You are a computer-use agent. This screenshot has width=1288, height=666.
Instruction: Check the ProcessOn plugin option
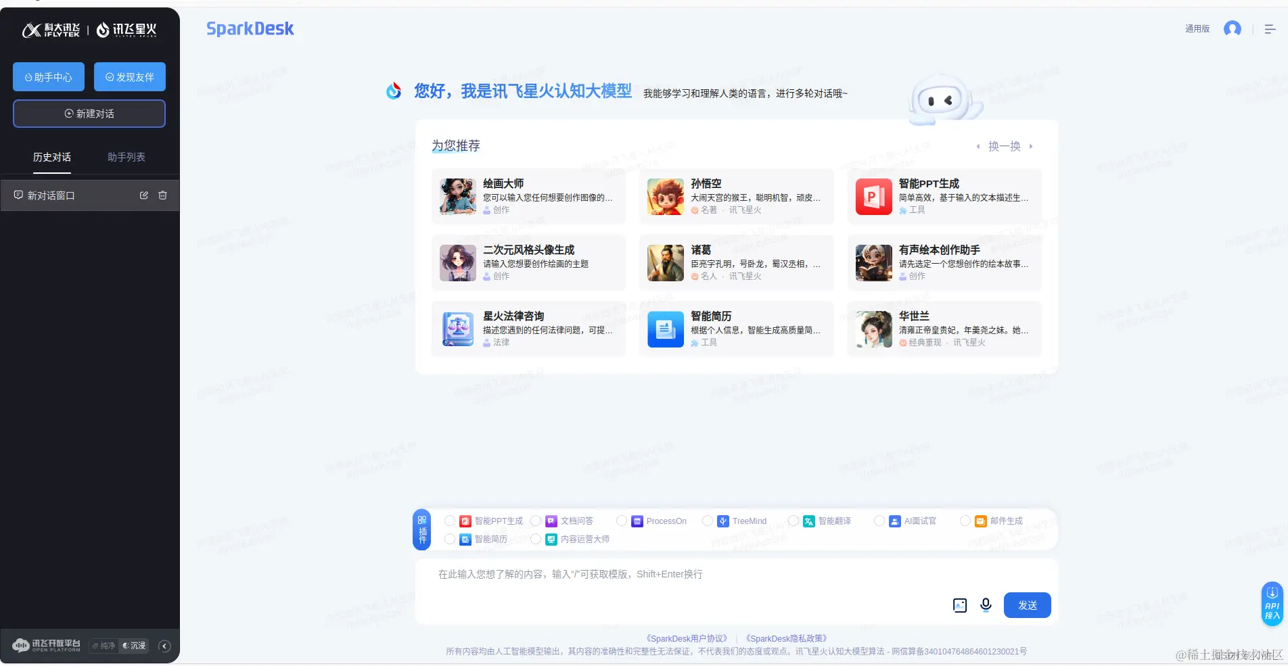tap(621, 521)
